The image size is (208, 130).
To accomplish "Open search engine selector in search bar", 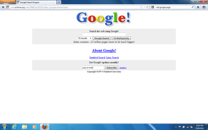I will click(x=153, y=7).
